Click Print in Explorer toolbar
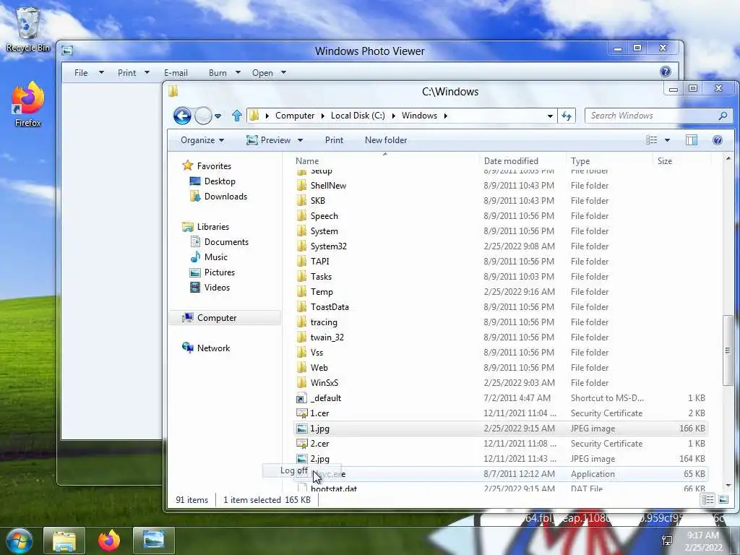This screenshot has height=555, width=740. tap(334, 140)
